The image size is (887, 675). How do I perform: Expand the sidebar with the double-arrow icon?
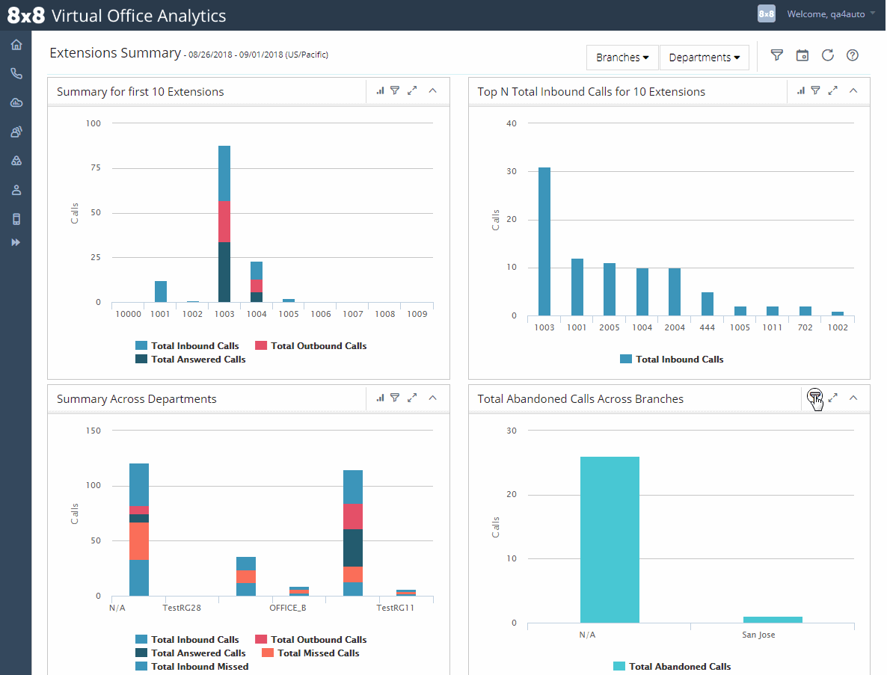[x=16, y=242]
